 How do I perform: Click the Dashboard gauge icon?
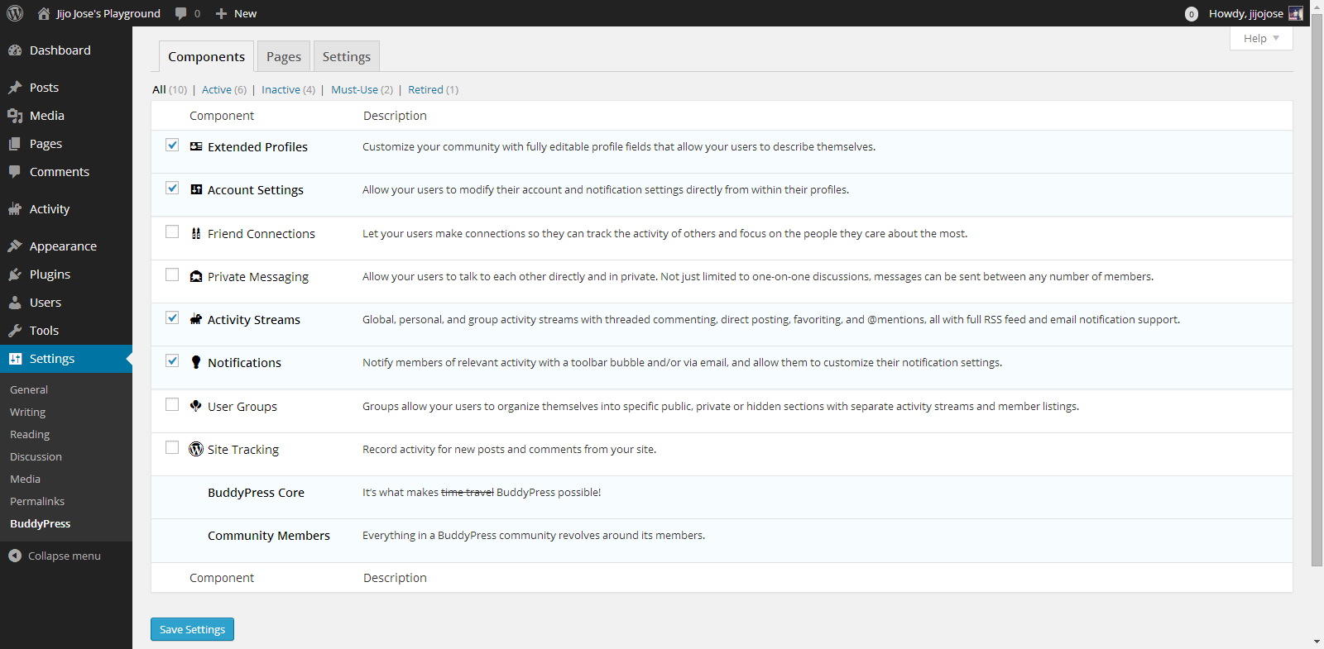coord(15,50)
